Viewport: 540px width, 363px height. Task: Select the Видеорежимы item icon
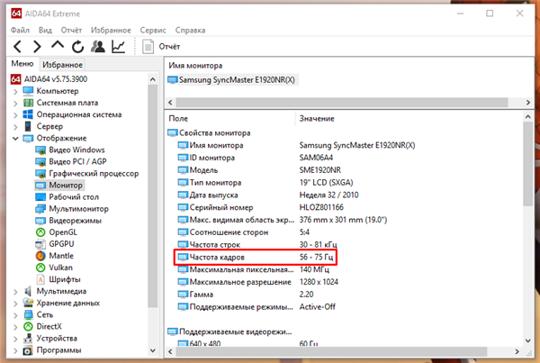coord(40,221)
